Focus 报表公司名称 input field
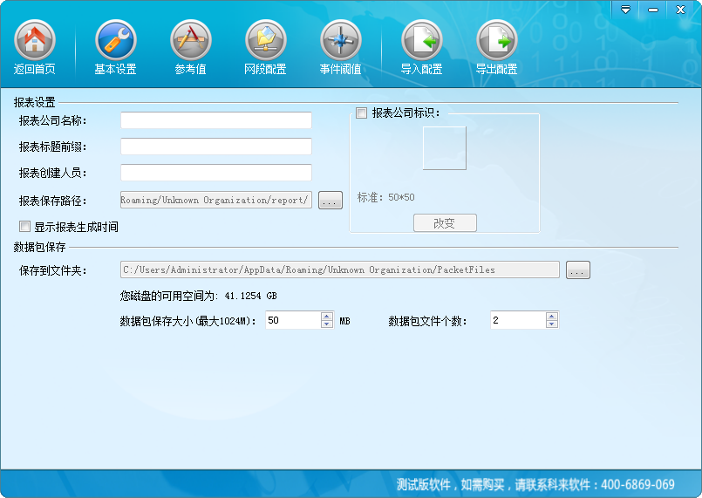The width and height of the screenshot is (702, 498). [216, 120]
